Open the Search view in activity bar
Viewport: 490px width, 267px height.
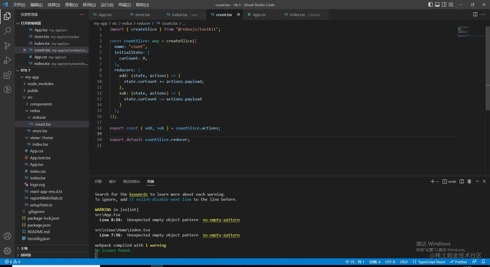click(x=7, y=31)
